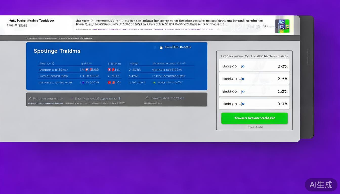
Task: Click the white icon atop the blue panel
Action: click(161, 47)
